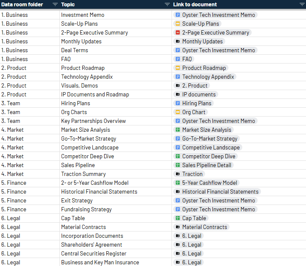Click Sheets icon beside 5-Year Cashflow Model
306x266 pixels.
(178, 183)
